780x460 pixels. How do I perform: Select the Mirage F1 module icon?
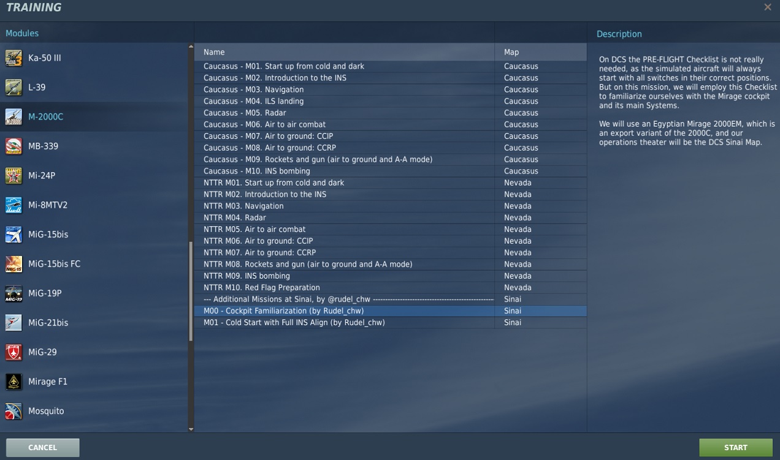pos(13,382)
